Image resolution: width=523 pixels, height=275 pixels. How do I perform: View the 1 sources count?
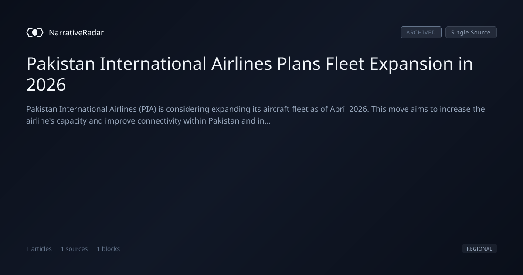[x=74, y=249]
